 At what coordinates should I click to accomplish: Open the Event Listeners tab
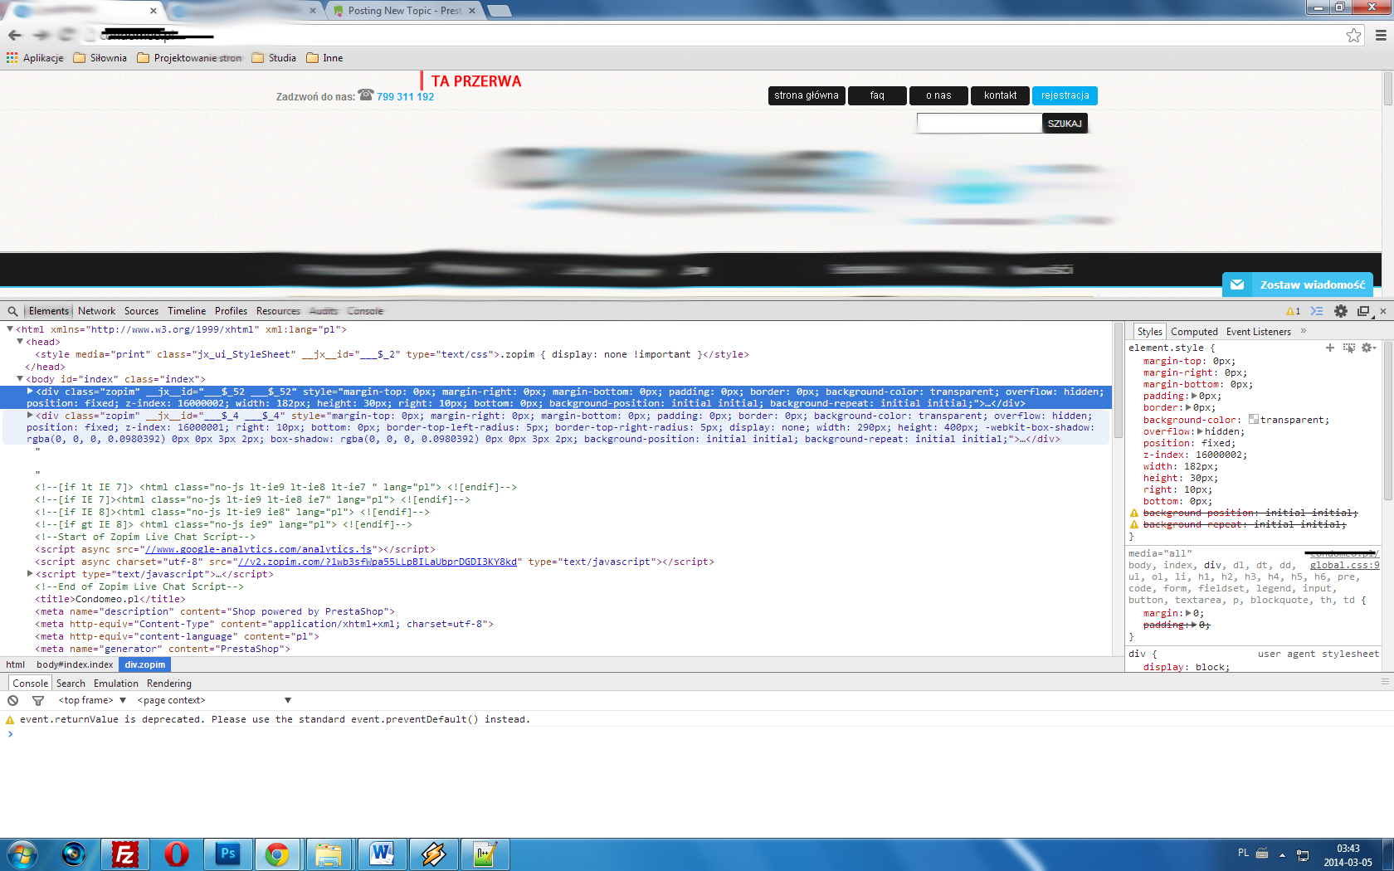1259,332
